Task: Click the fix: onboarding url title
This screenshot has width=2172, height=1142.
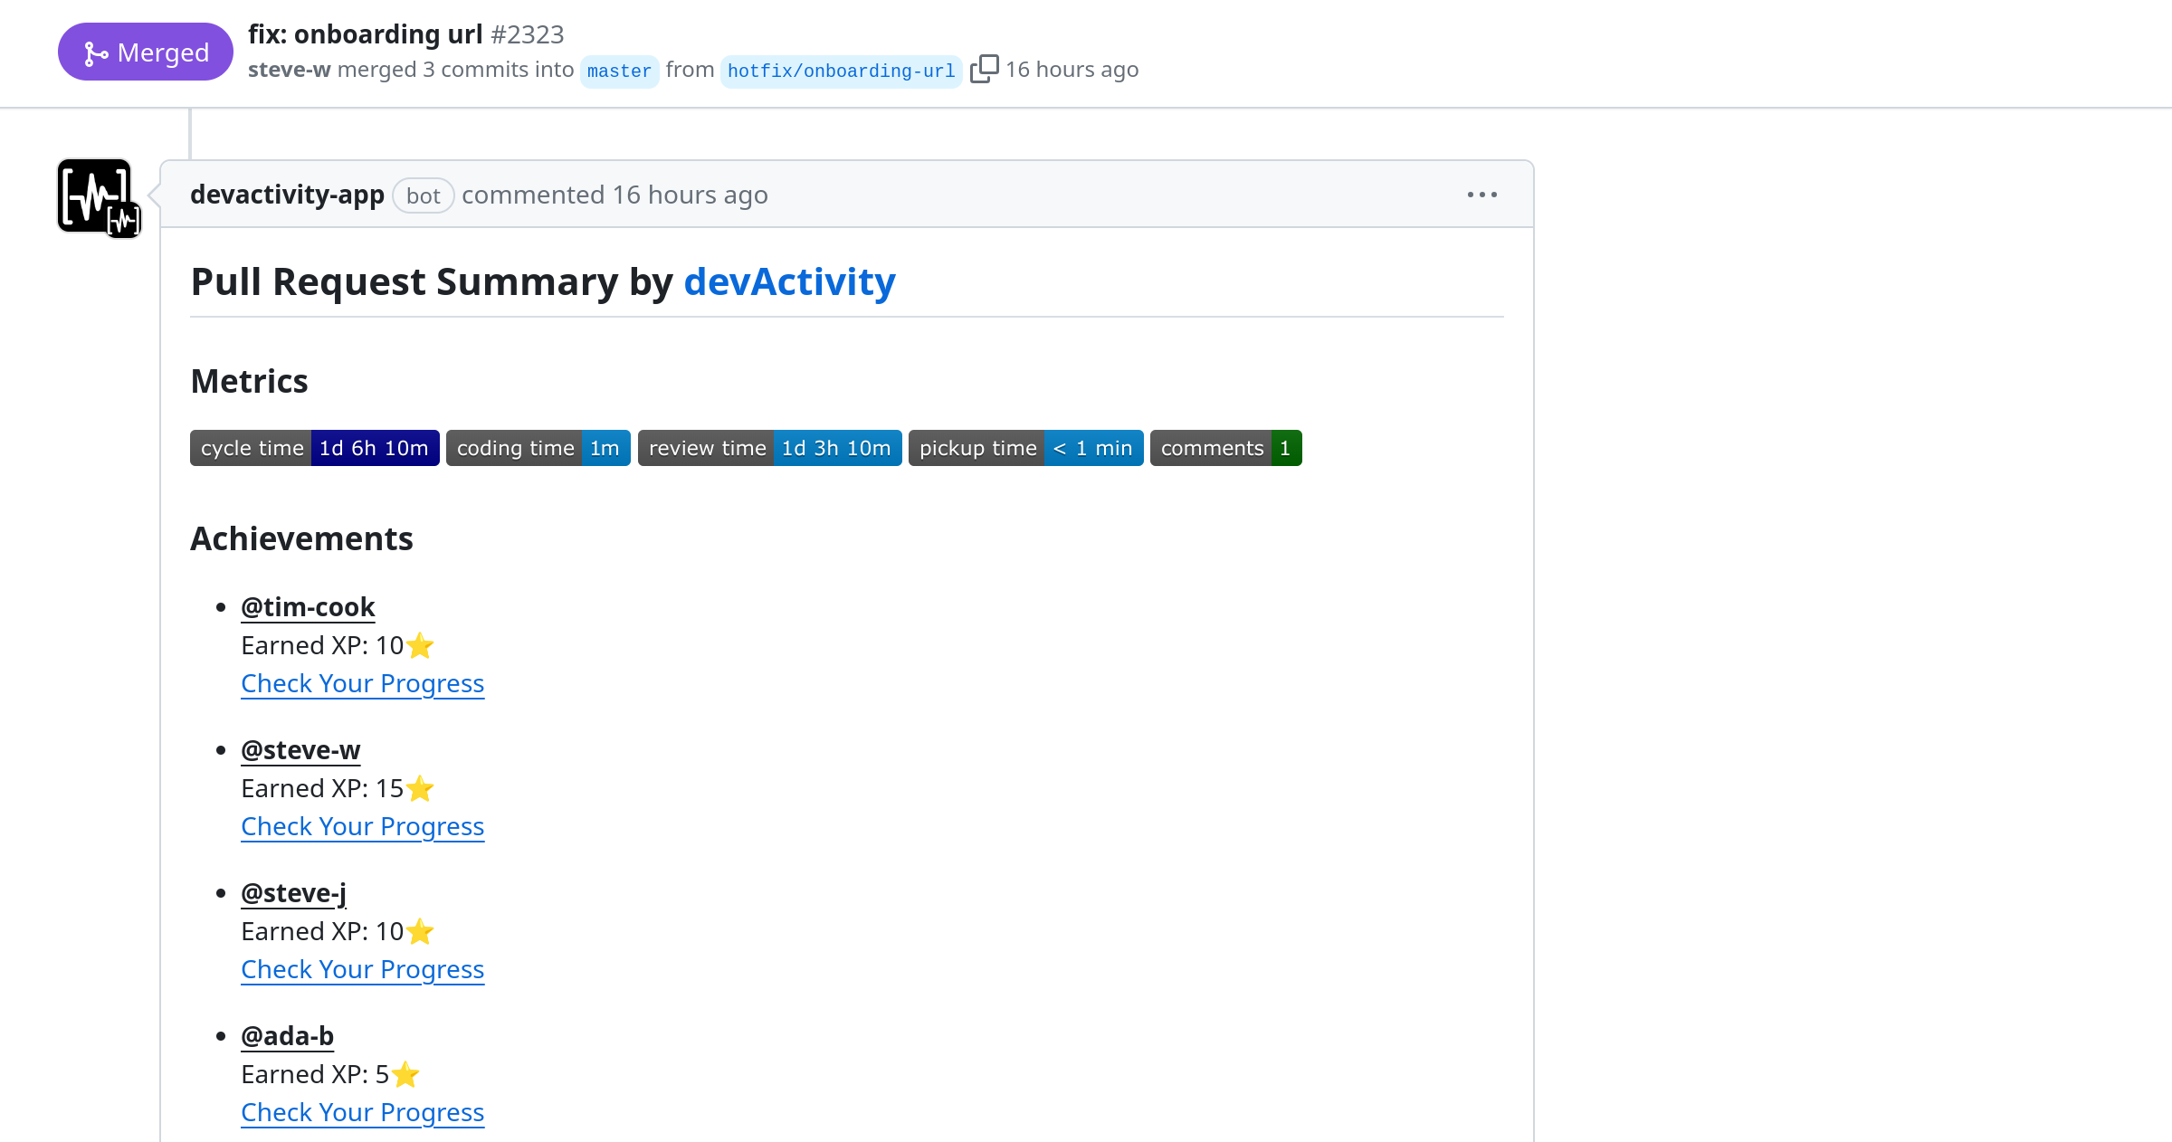Action: pyautogui.click(x=365, y=34)
